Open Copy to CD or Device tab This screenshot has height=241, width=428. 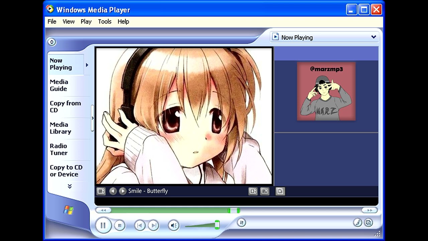[66, 171]
